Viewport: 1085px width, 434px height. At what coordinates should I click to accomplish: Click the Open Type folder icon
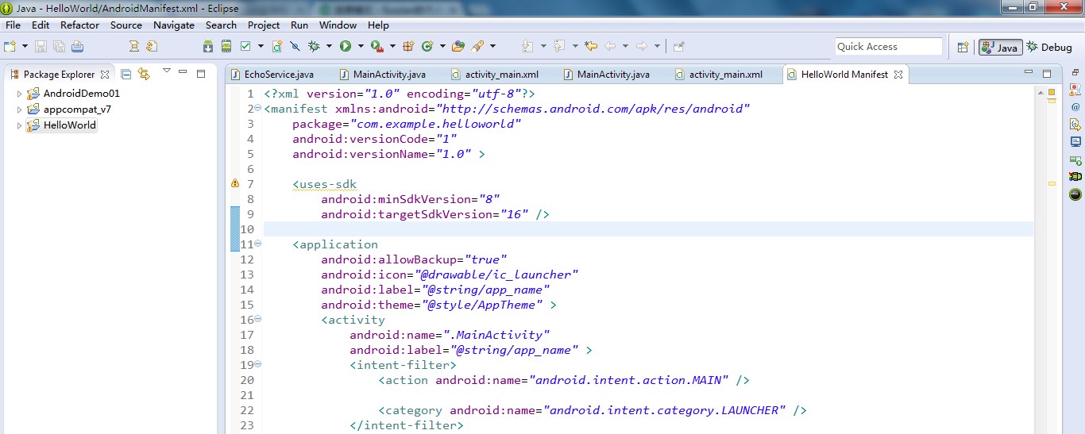458,47
